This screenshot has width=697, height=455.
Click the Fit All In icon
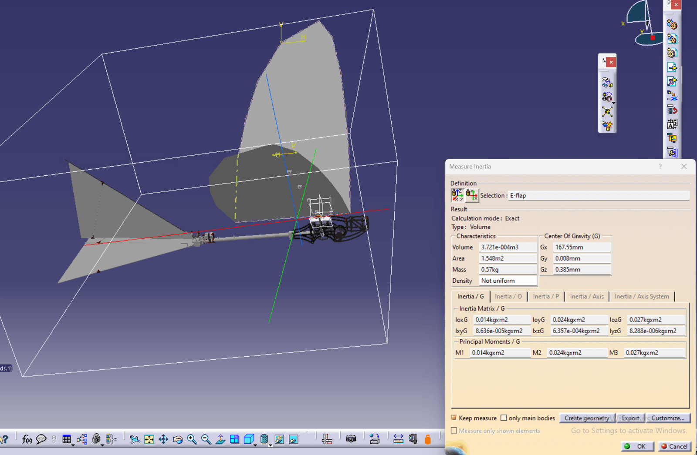149,439
